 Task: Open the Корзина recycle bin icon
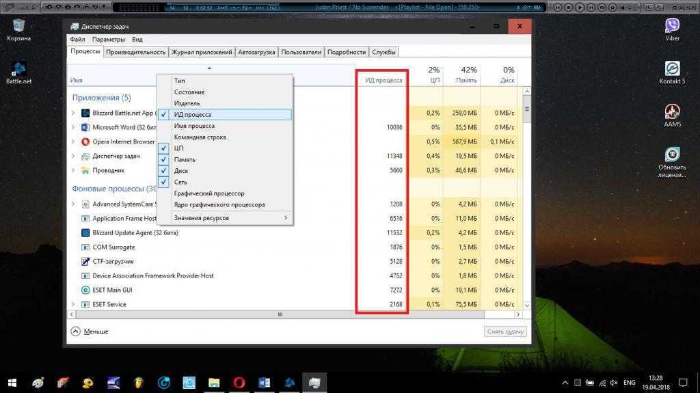(18, 27)
